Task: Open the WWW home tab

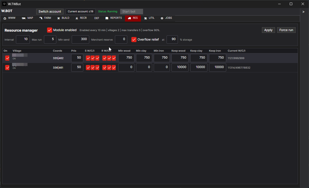Action: coord(10,18)
